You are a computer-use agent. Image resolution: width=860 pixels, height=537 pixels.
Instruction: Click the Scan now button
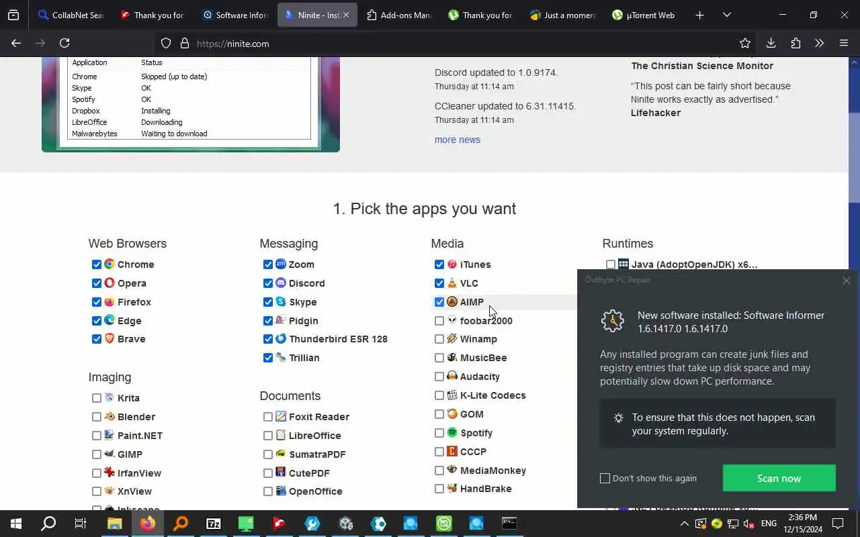click(x=779, y=478)
